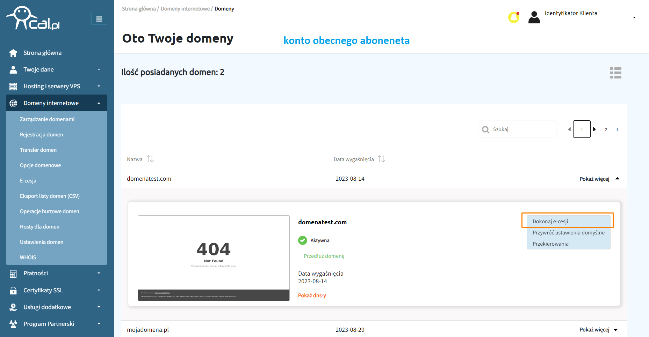Collapse Pokaż więcej for domenatest.com

coord(599,179)
